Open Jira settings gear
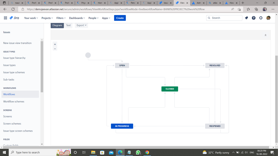 [261, 18]
